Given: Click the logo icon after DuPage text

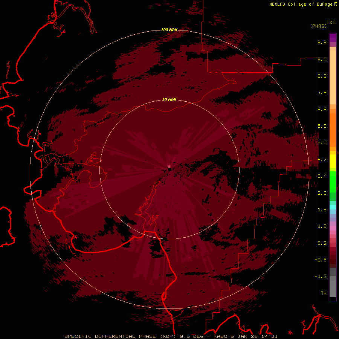Looking at the screenshot, I should tap(336, 3).
